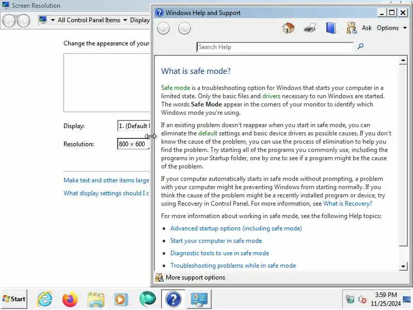
Task: Switch to the Screen Resolution taskbar button
Action: click(199, 299)
